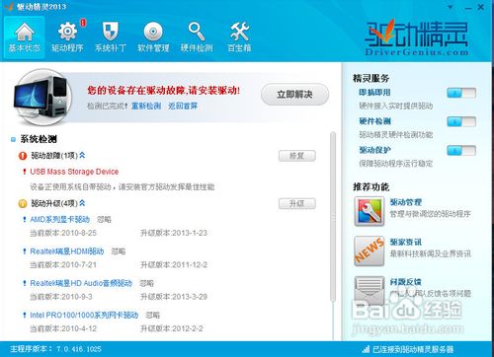Click the 重新检测 link

[x=146, y=106]
